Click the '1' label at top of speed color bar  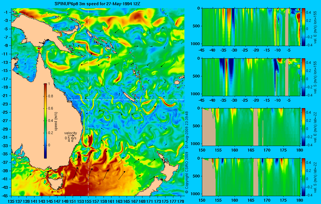pos(49,84)
